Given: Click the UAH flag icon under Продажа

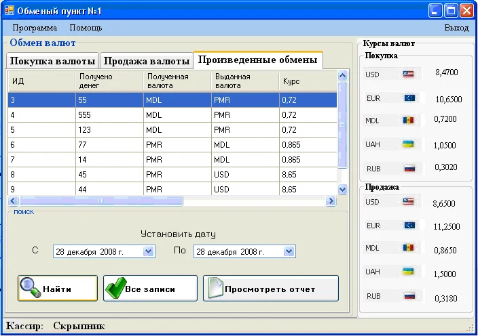Looking at the screenshot, I should click(x=408, y=272).
